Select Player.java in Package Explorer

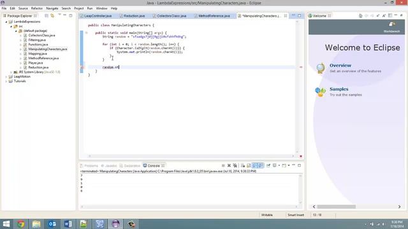click(x=36, y=63)
